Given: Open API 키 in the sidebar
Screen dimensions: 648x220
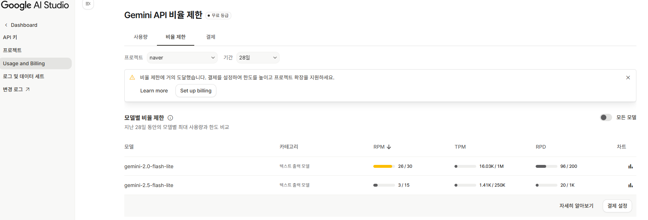Looking at the screenshot, I should coord(10,37).
